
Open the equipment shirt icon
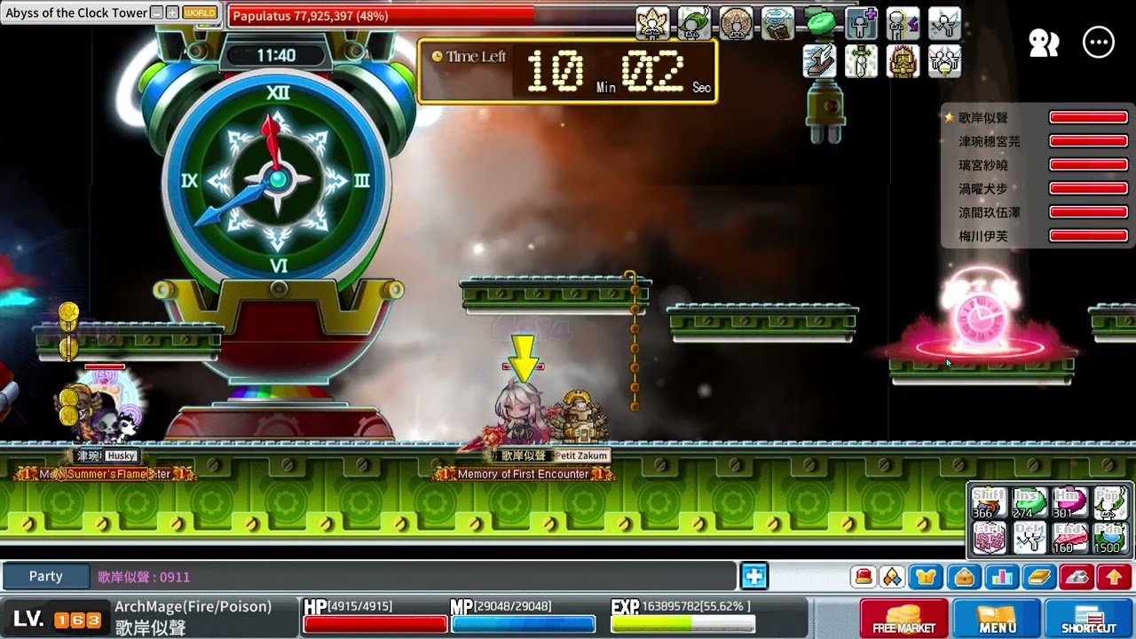click(x=927, y=577)
